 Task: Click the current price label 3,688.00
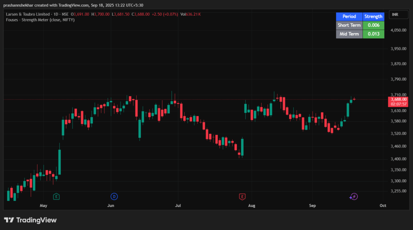[x=398, y=99]
